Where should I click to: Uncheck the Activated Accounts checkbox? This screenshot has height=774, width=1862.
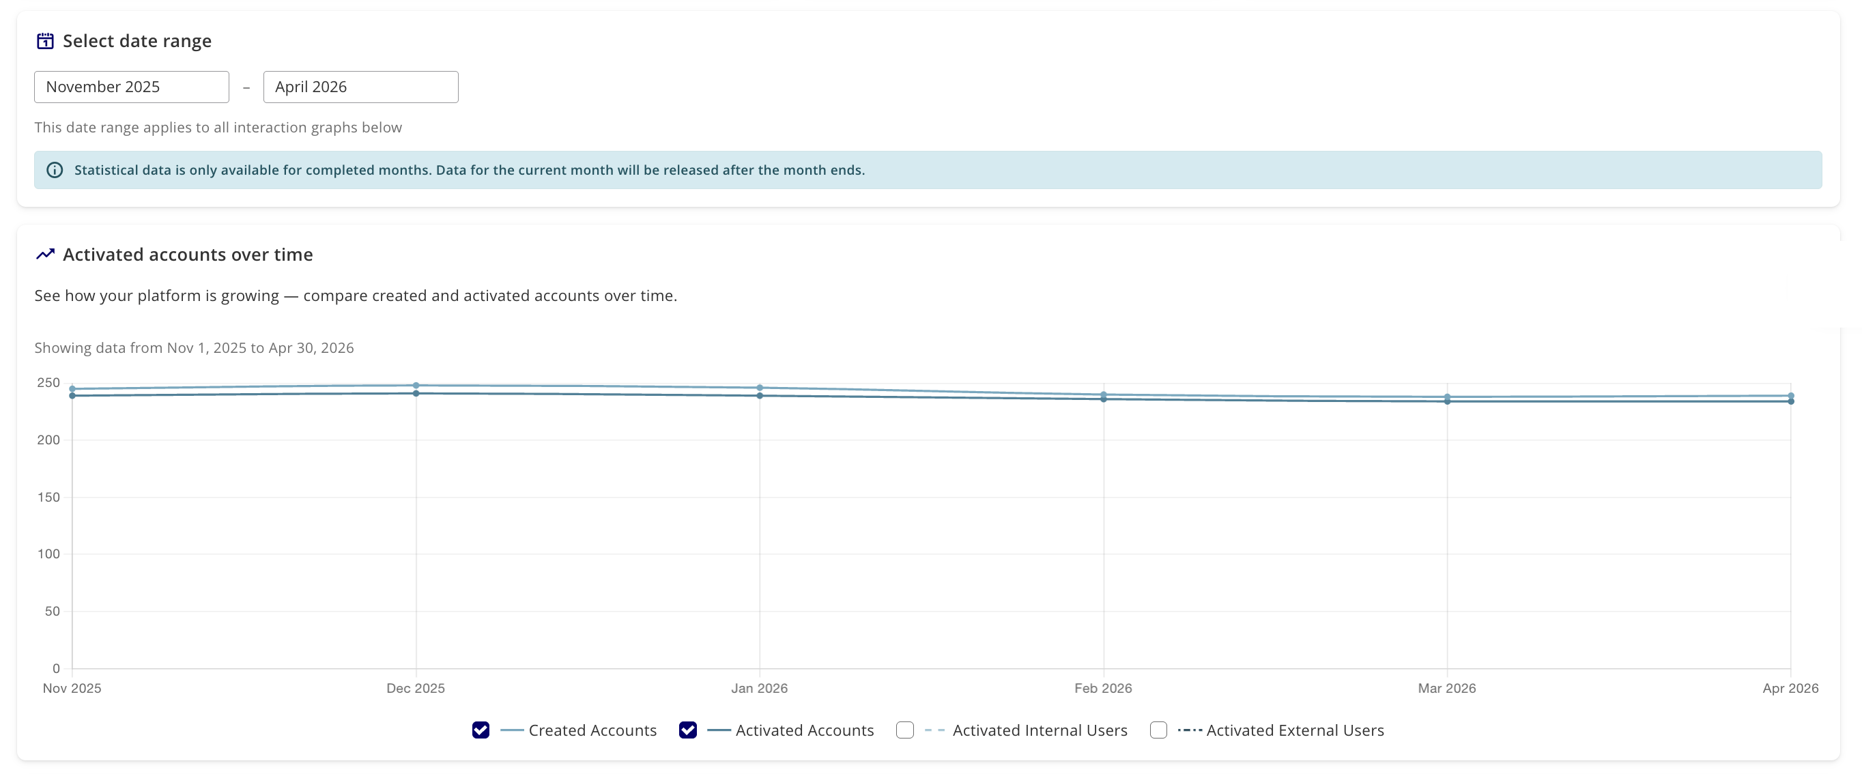tap(688, 730)
